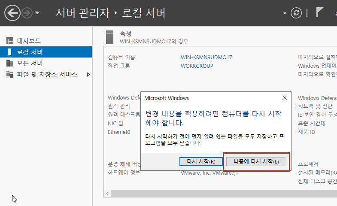This screenshot has width=337, height=206.
Task: Click the 파일 및 저장소 서비스 folder icon
Action: tap(10, 74)
